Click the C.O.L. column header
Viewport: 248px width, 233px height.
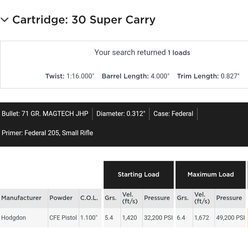[90, 198]
